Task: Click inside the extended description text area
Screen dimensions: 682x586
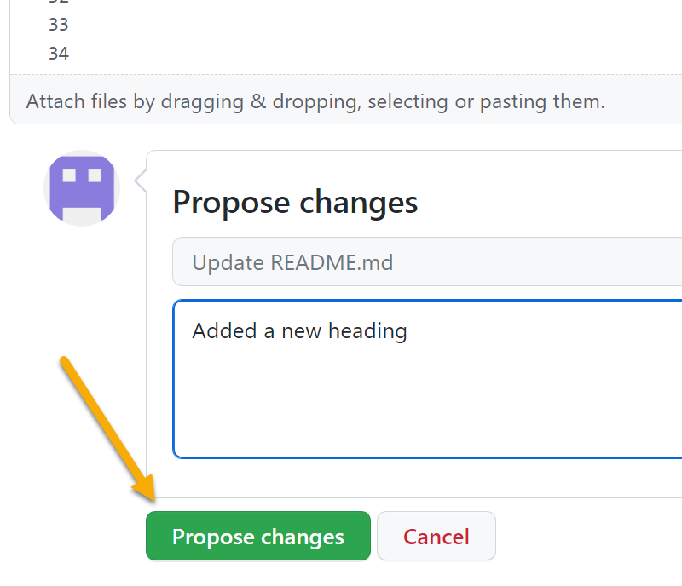Action: click(427, 379)
